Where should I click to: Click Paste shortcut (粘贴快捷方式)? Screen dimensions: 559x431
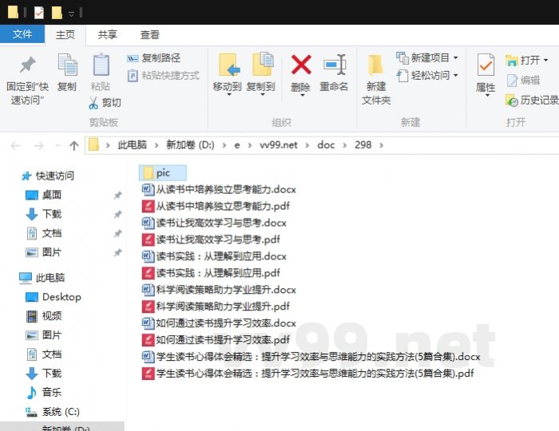[x=163, y=75]
